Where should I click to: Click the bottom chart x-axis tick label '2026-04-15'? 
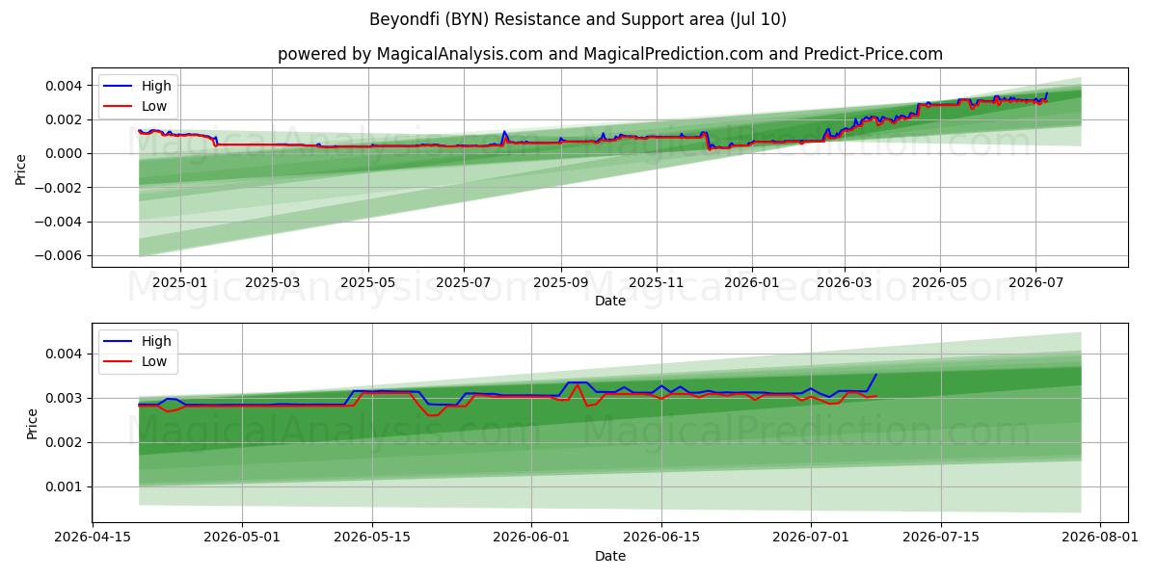pos(93,538)
